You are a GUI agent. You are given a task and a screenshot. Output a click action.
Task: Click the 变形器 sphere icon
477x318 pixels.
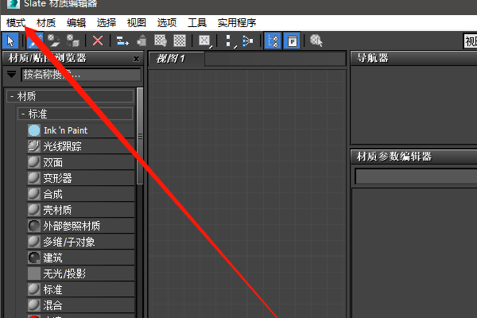34,178
